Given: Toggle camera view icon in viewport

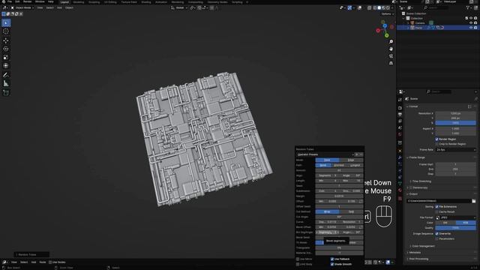Looking at the screenshot, I should (391, 56).
